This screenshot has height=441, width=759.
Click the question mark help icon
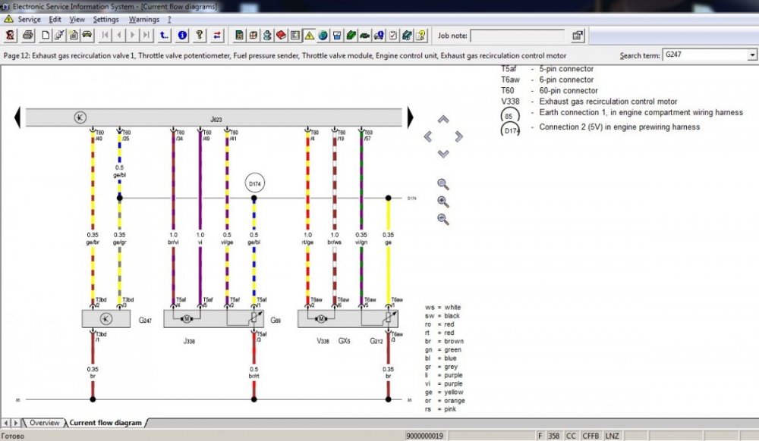(x=200, y=35)
